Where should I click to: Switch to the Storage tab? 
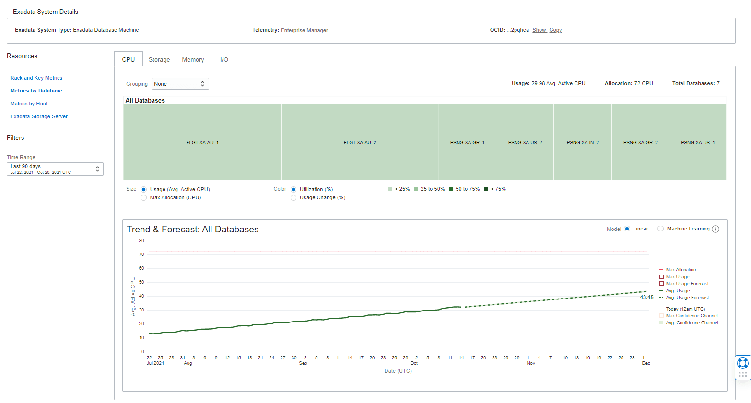click(159, 59)
